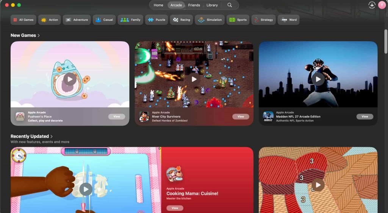Switch to the Friends tab
The image size is (388, 213).
[x=194, y=5]
